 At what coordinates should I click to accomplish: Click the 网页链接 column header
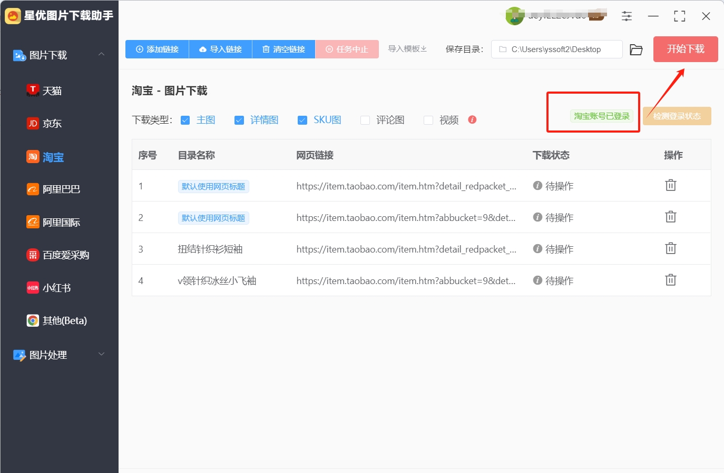tap(315, 155)
